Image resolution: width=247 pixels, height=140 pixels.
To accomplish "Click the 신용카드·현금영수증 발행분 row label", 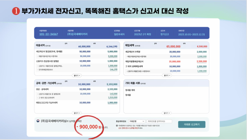I will [47, 61].
